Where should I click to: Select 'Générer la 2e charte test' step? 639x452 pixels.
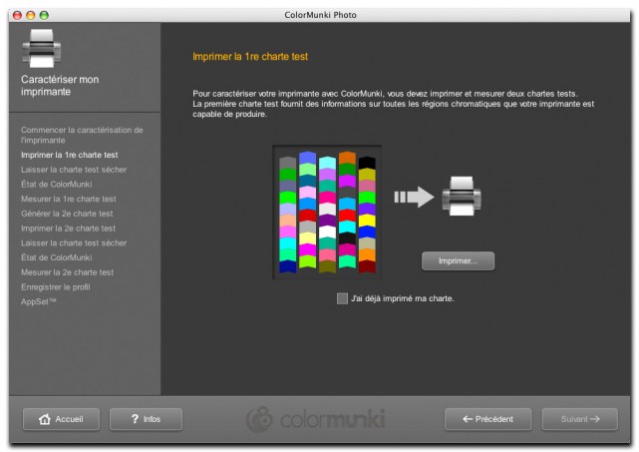click(x=67, y=214)
